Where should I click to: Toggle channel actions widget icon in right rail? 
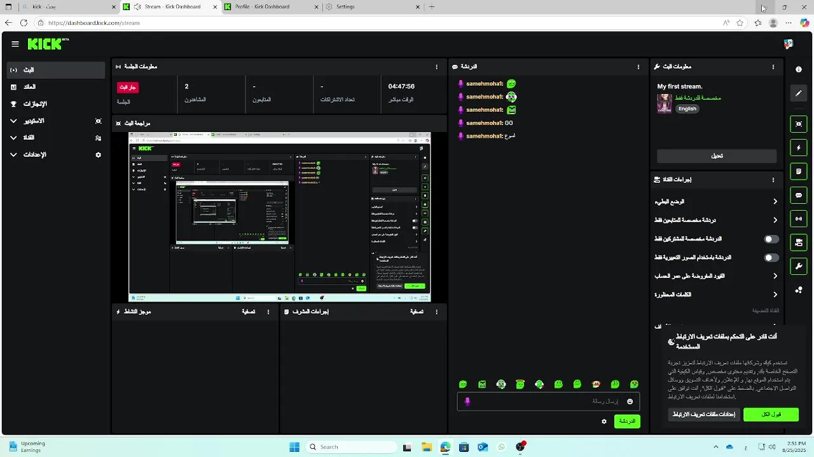[799, 242]
